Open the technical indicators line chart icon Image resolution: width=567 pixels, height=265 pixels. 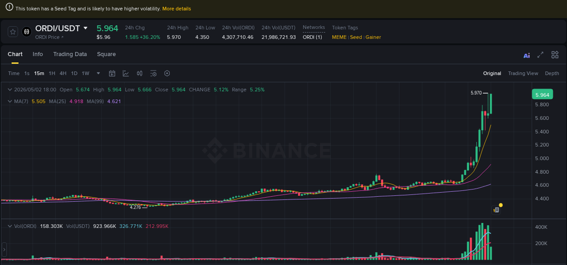pyautogui.click(x=126, y=73)
